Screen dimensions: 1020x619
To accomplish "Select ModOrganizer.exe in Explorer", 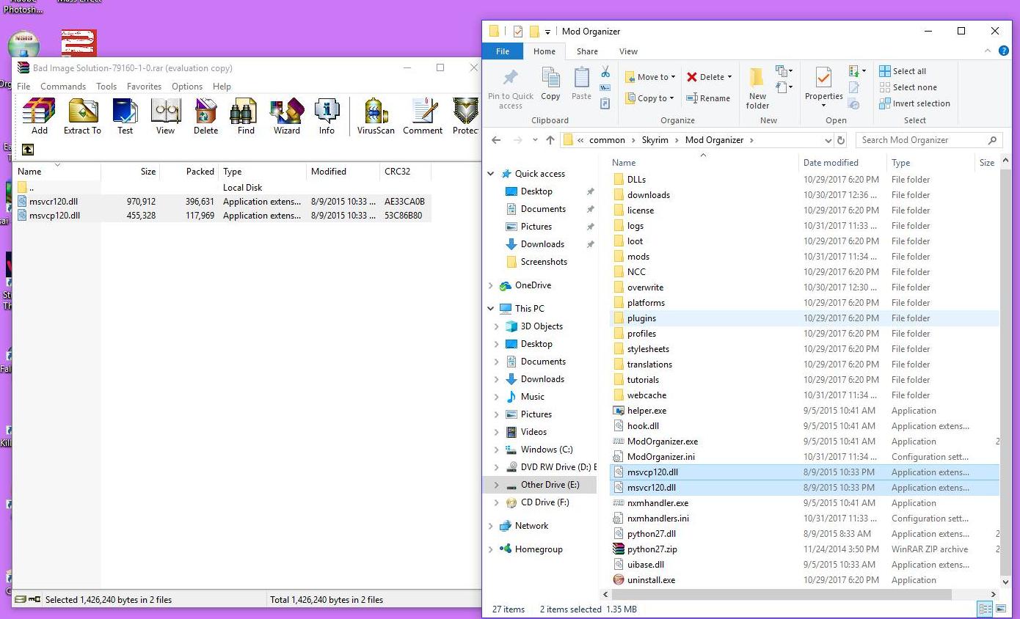I will (x=804, y=442).
